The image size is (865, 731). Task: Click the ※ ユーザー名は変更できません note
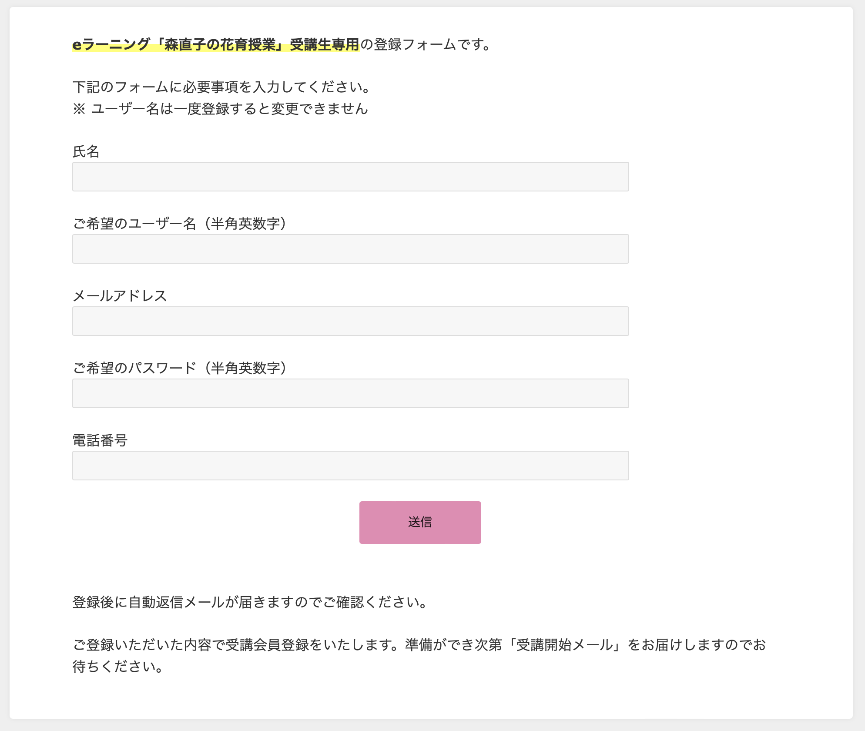tap(220, 109)
